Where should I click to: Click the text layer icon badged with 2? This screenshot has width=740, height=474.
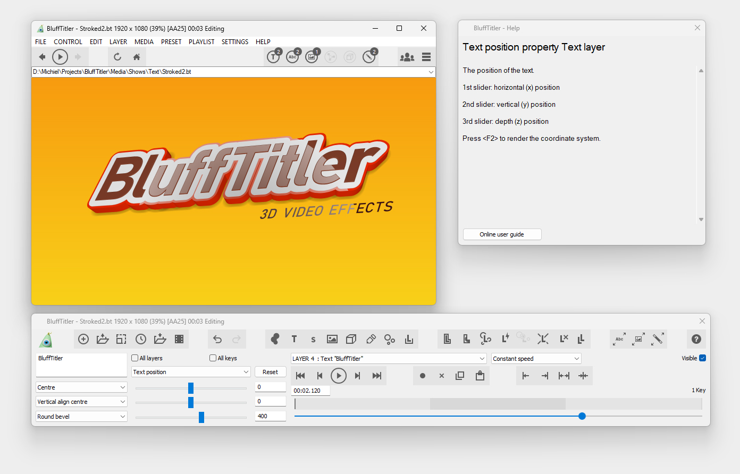tap(274, 56)
